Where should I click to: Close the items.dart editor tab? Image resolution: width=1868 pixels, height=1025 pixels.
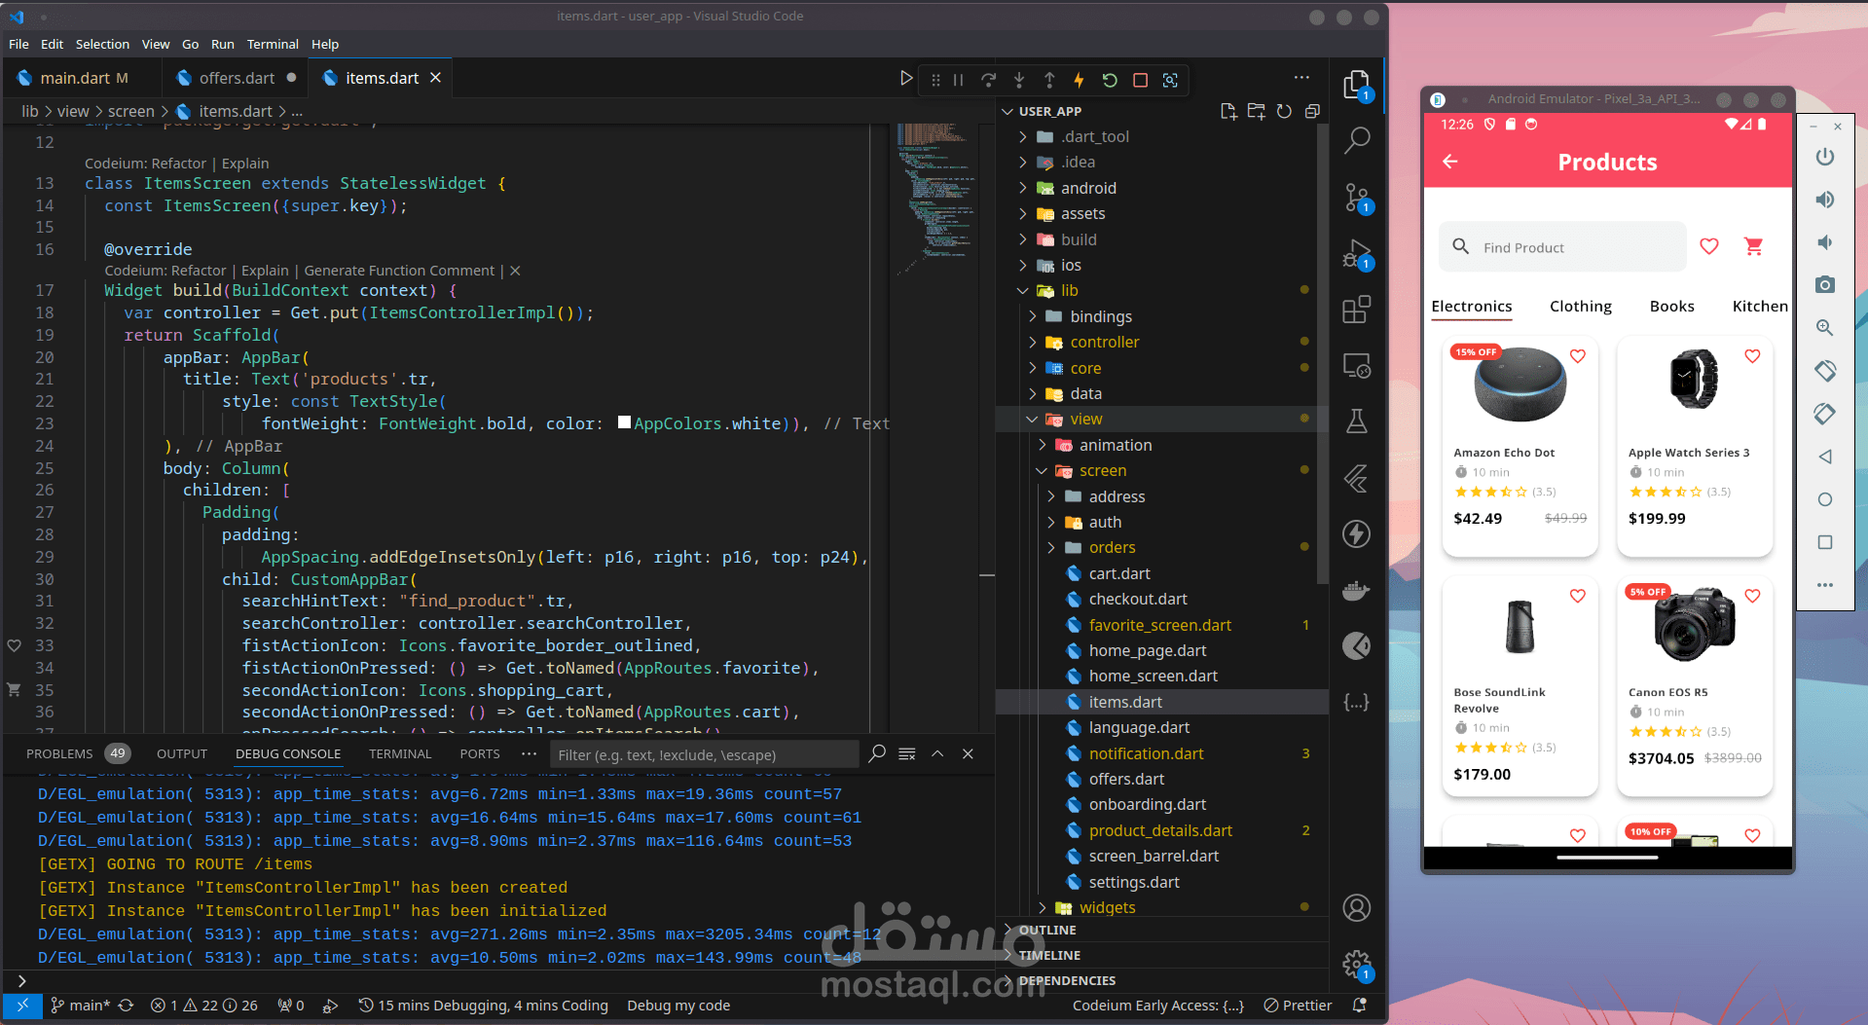(435, 78)
